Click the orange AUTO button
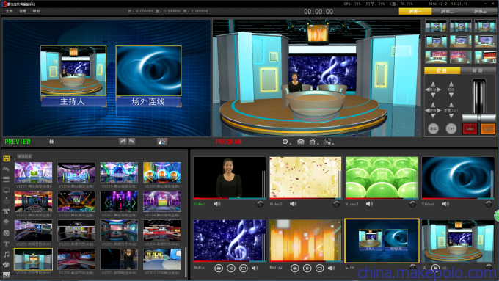This screenshot has height=281, width=499. [x=488, y=128]
